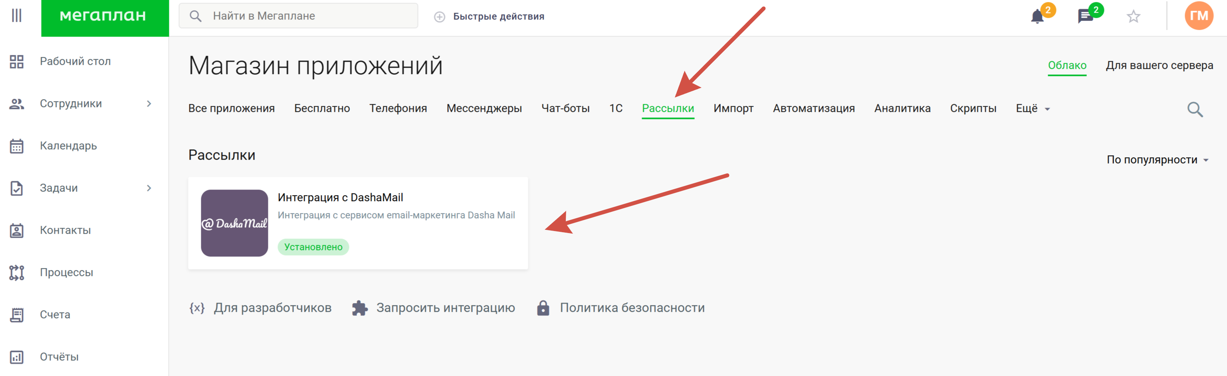Open the ГМ user avatar
The width and height of the screenshot is (1227, 376).
[1198, 16]
